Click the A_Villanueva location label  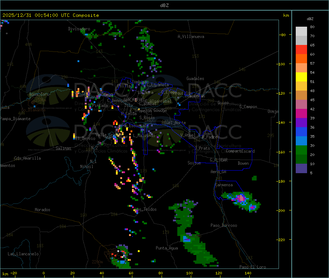191,37
